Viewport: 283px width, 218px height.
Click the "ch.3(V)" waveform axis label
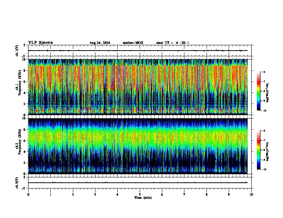(x=17, y=183)
